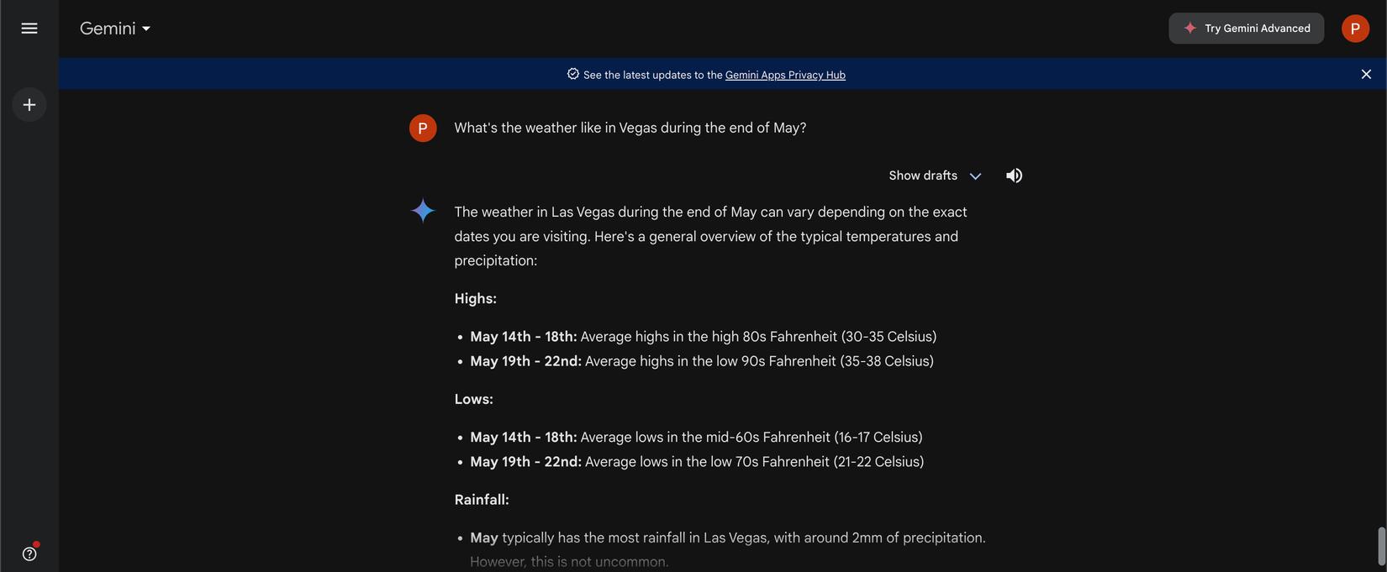Try Gemini Advanced button
This screenshot has width=1387, height=572.
(x=1246, y=29)
